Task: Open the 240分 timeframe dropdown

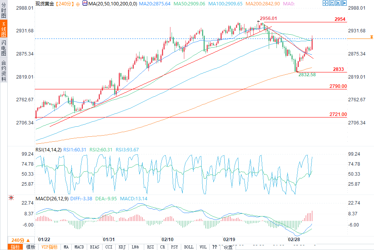Action: click(21, 240)
